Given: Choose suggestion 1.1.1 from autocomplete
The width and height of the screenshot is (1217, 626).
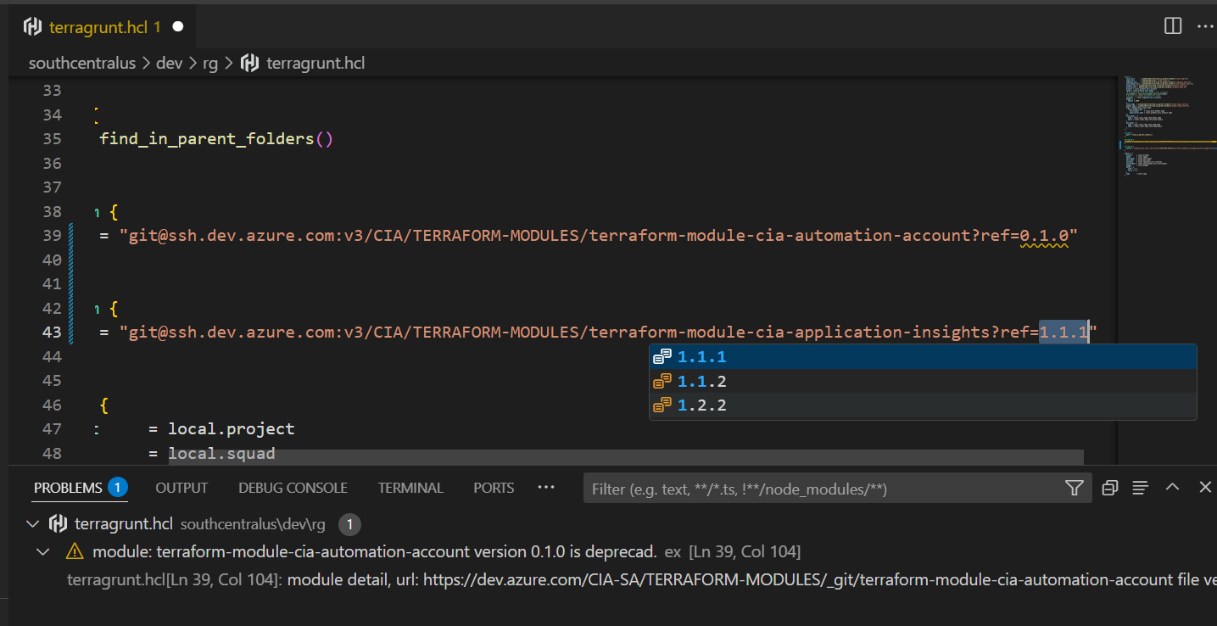Looking at the screenshot, I should [x=923, y=357].
